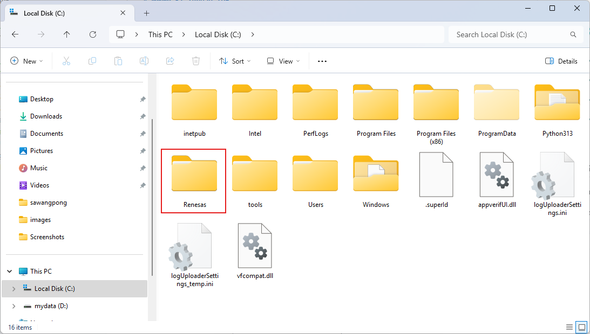Open the Sort dropdown menu
The width and height of the screenshot is (590, 334).
(235, 61)
